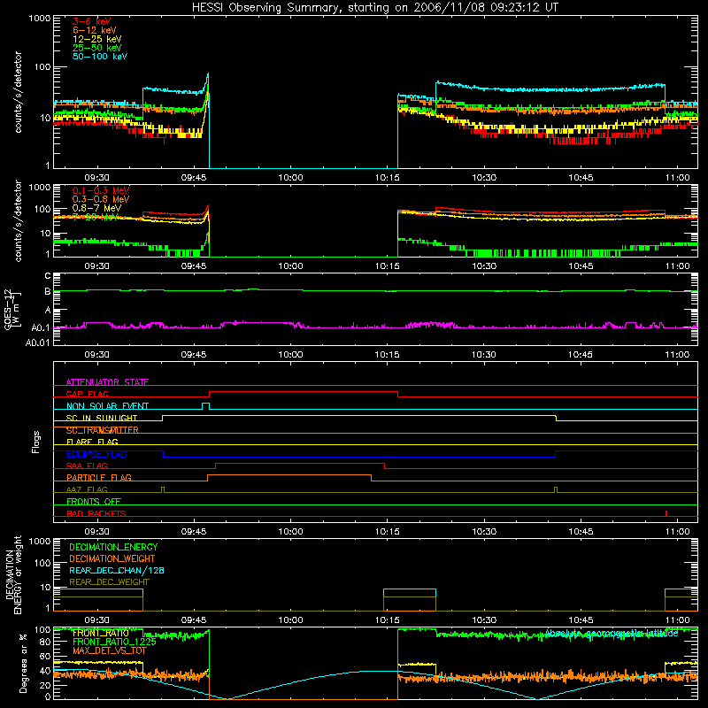Select the REAR_DEC_CHAN/128 legend label
The image size is (708, 708).
click(x=117, y=570)
